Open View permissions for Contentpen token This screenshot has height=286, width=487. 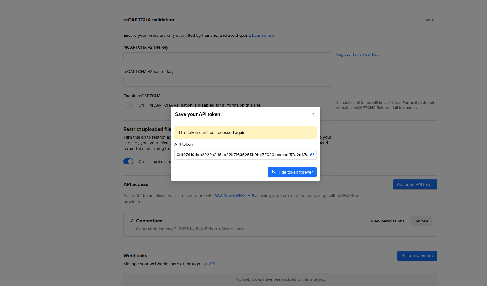tap(387, 221)
